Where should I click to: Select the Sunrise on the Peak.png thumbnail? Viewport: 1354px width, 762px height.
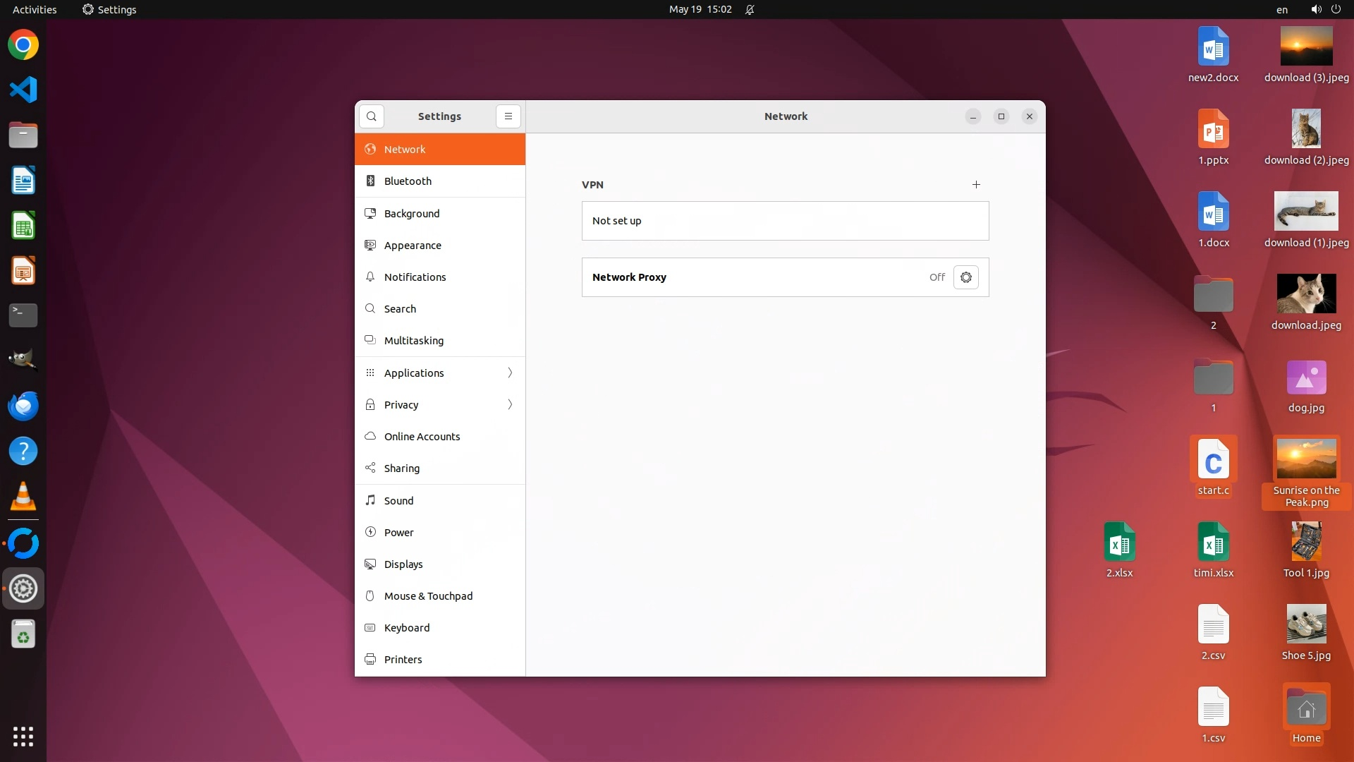pyautogui.click(x=1306, y=459)
